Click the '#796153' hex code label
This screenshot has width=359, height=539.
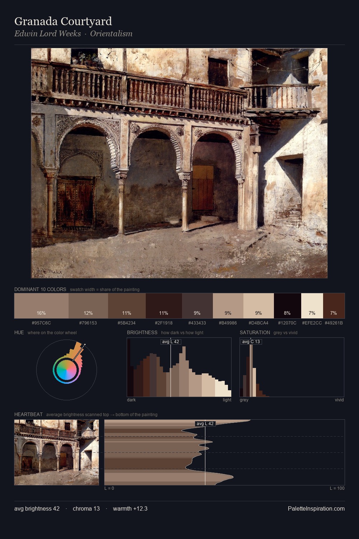pyautogui.click(x=88, y=323)
